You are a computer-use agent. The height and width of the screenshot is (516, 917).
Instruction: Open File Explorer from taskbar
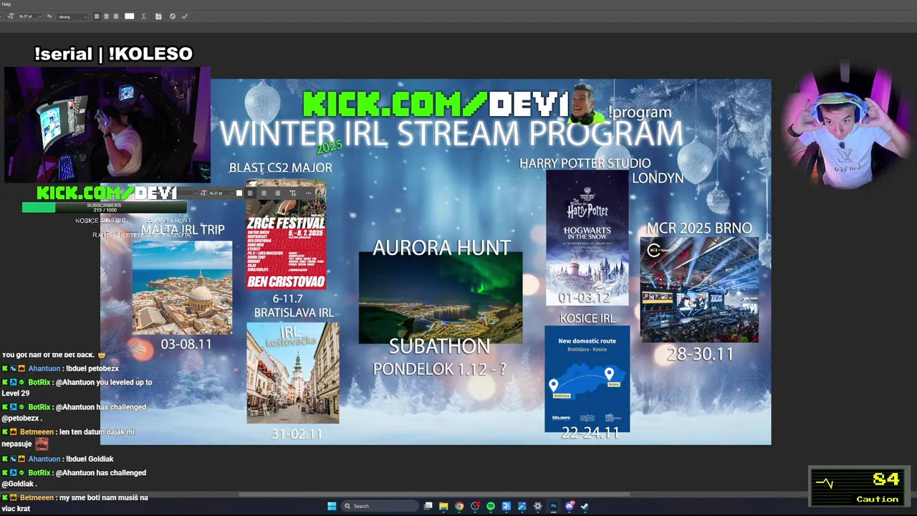443,506
